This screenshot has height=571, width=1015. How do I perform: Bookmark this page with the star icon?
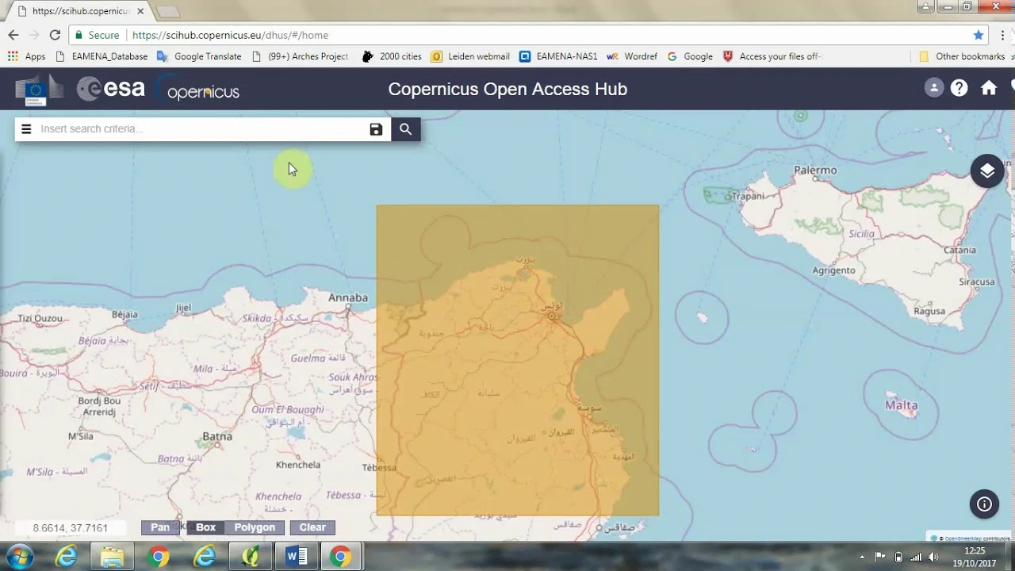[x=979, y=35]
